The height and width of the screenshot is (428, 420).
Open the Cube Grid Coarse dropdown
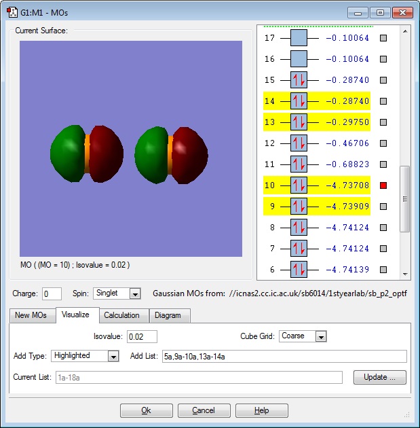(321, 336)
